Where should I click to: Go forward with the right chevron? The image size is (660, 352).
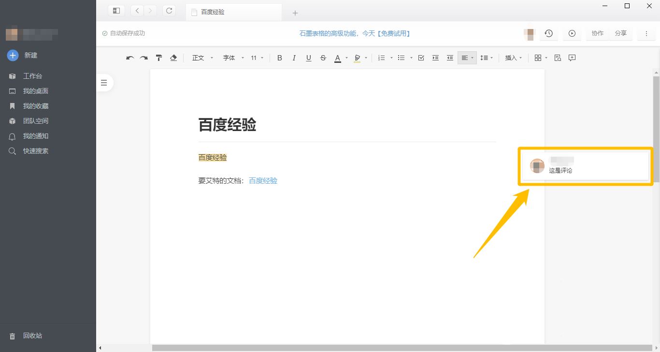150,11
